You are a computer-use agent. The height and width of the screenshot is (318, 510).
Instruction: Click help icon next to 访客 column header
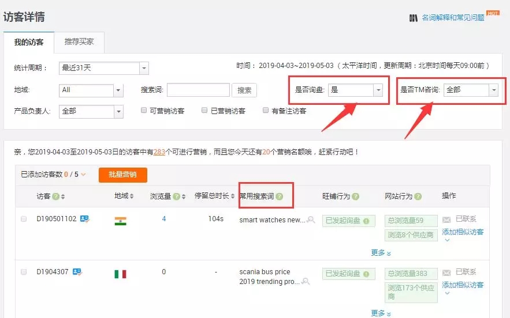pos(55,196)
